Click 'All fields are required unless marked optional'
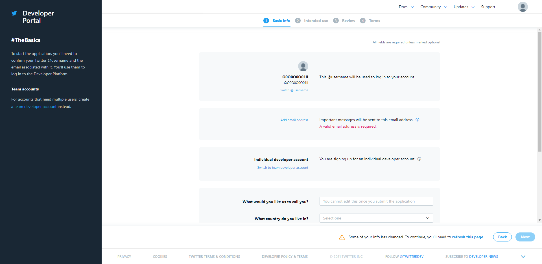The image size is (542, 264). (x=406, y=42)
